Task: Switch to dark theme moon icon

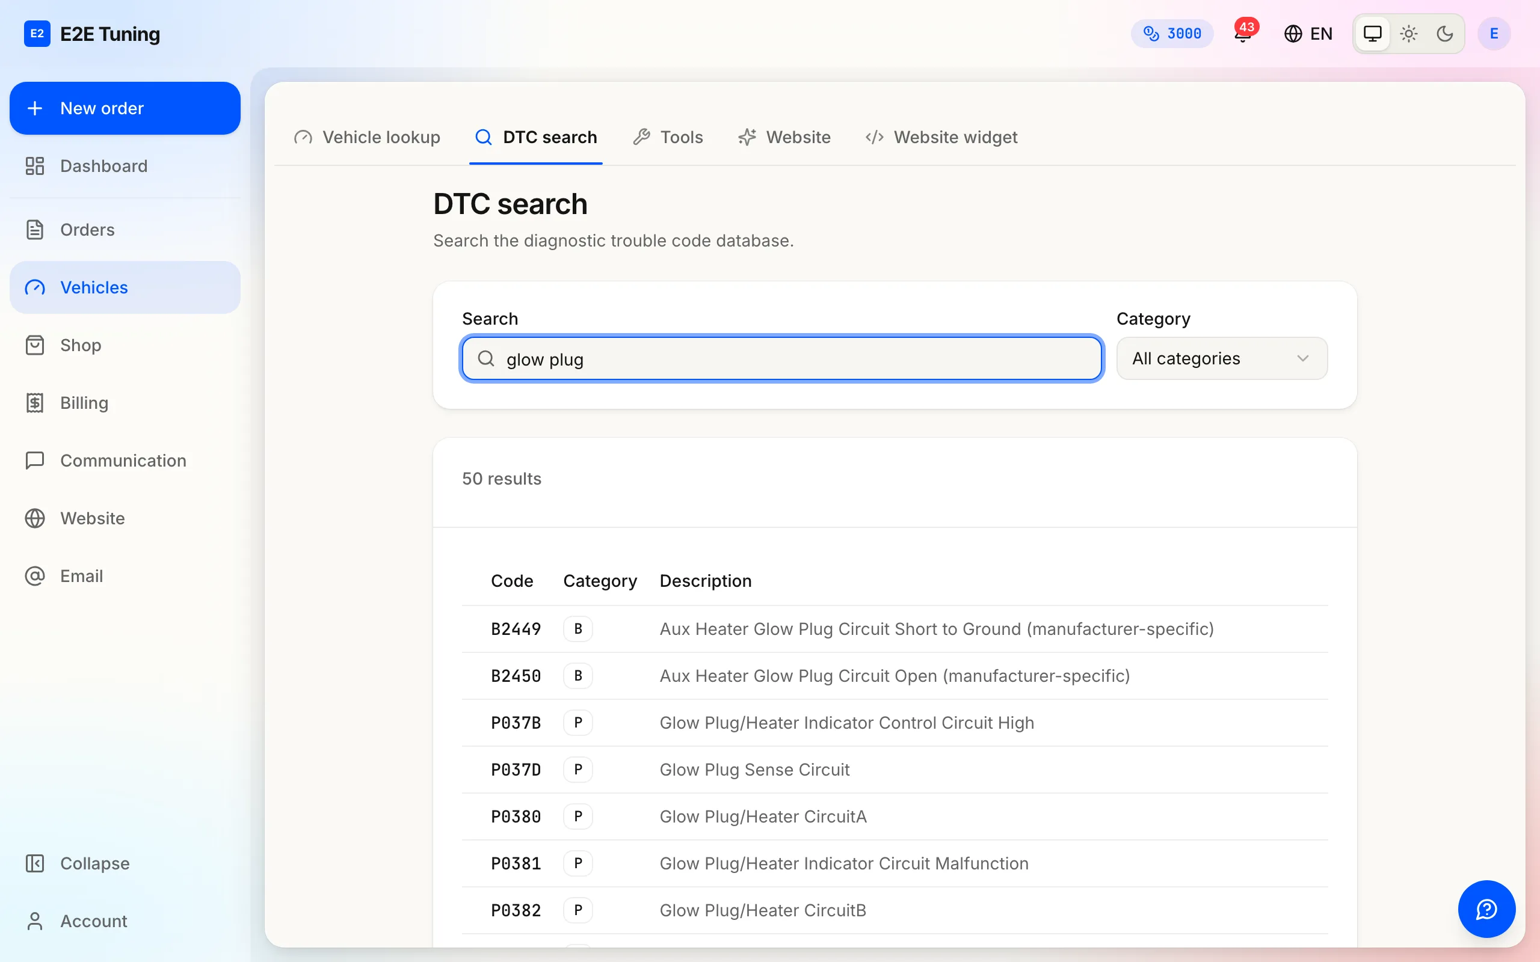Action: point(1444,34)
